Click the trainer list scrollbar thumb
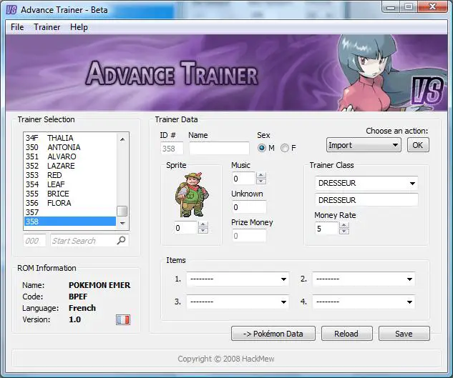Viewport: 453px width, 378px height. click(122, 211)
